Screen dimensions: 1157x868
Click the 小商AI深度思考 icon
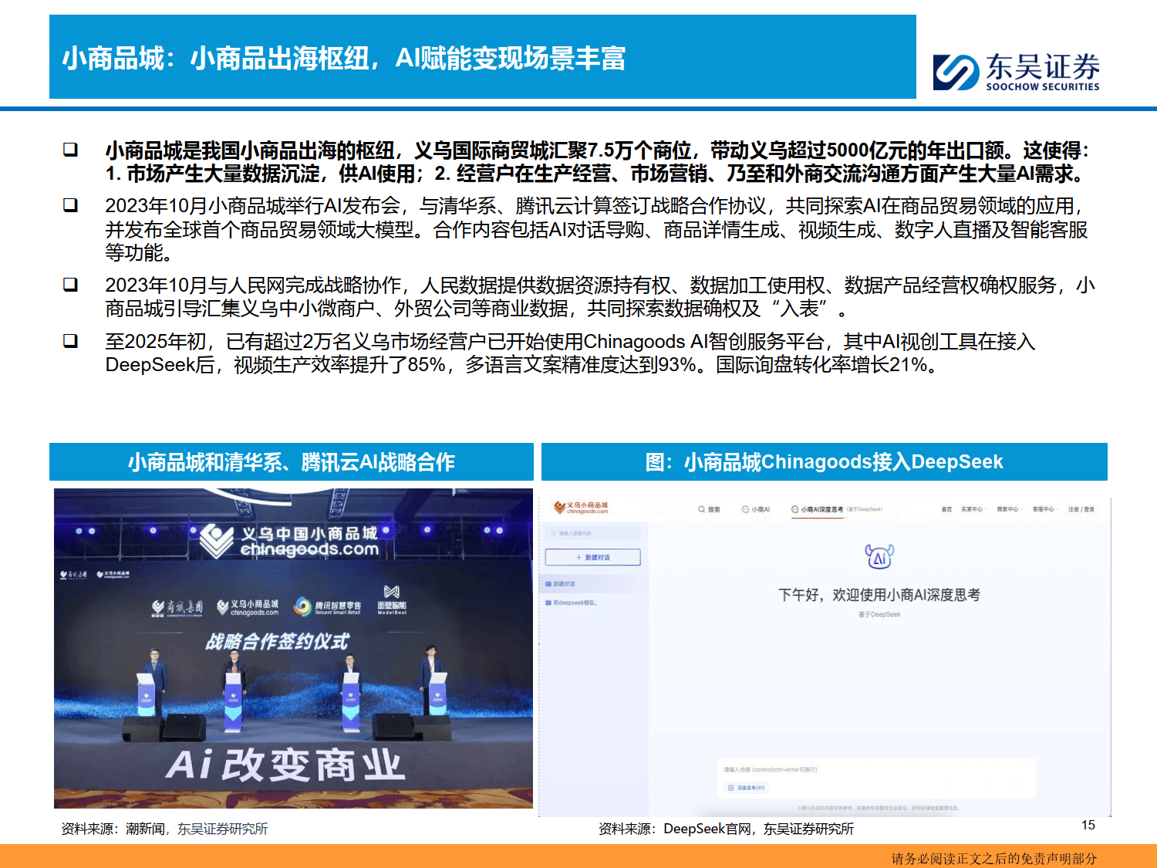(x=794, y=509)
